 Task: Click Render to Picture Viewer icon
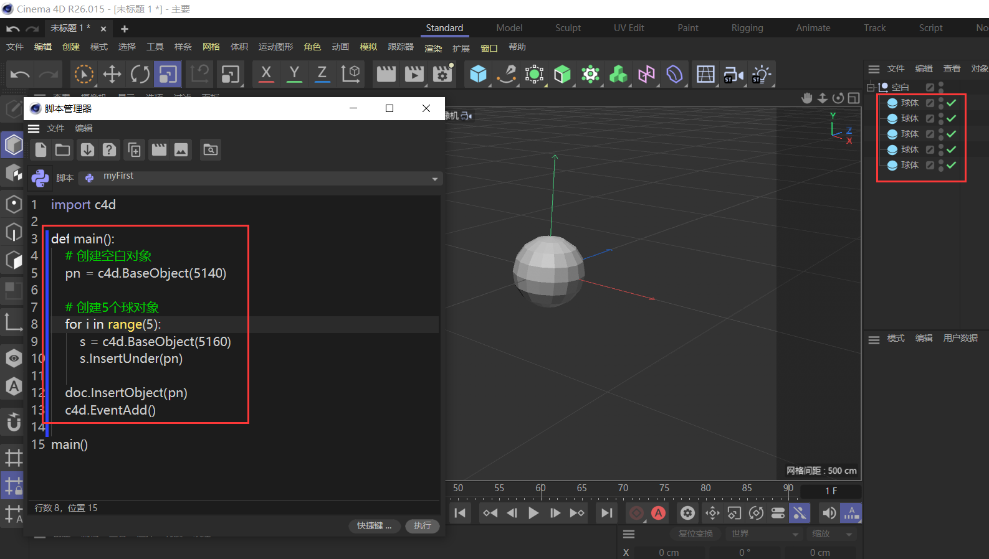click(414, 75)
